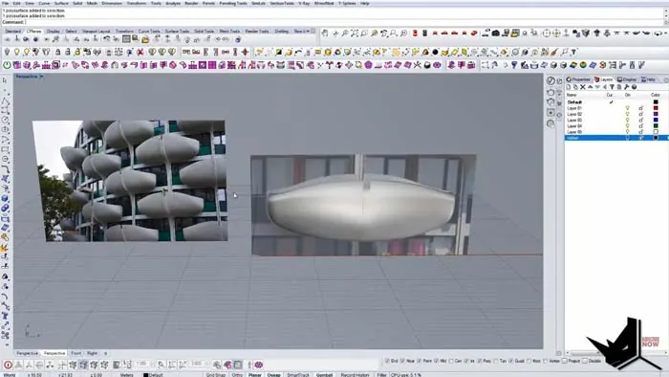Screen dimensions: 669x377
Task: Click the layer filter funnel icon
Action: tap(612, 87)
